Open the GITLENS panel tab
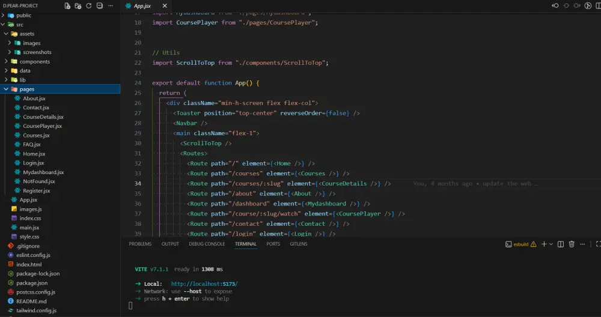 (299, 244)
